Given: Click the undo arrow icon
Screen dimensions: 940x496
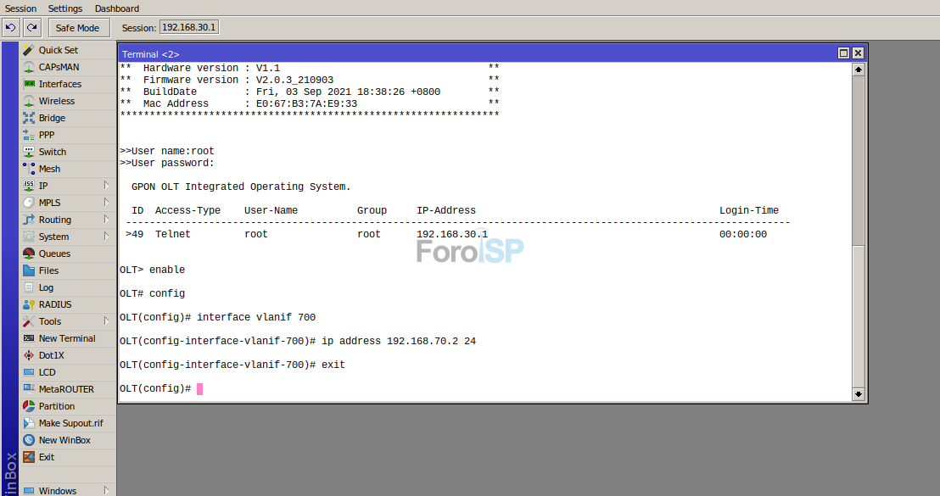Looking at the screenshot, I should (x=10, y=27).
